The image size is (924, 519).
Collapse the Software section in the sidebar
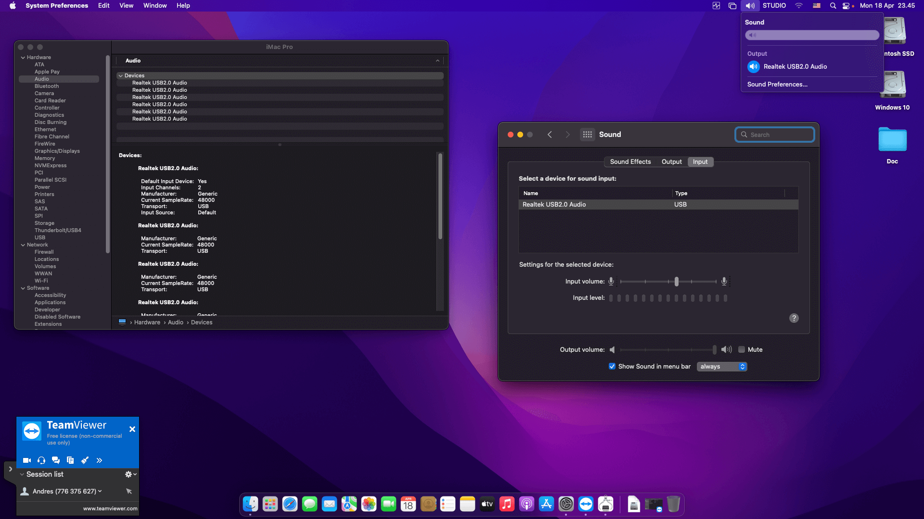(23, 288)
